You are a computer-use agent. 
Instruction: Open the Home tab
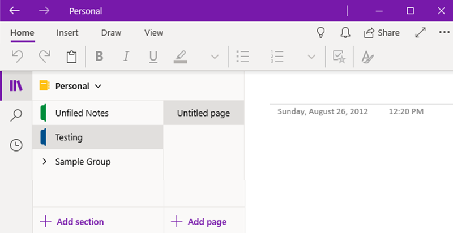pyautogui.click(x=22, y=33)
